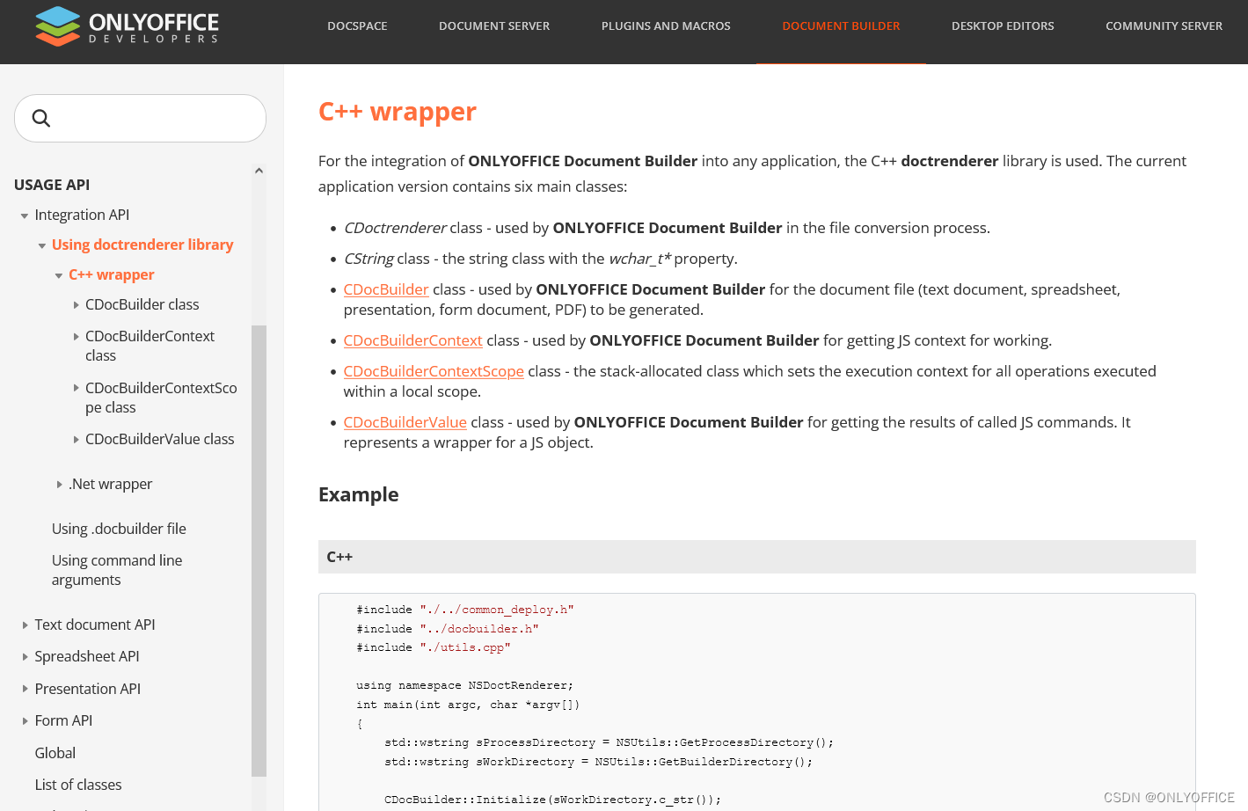Click the Example section heading
This screenshot has height=811, width=1248.
(x=358, y=494)
